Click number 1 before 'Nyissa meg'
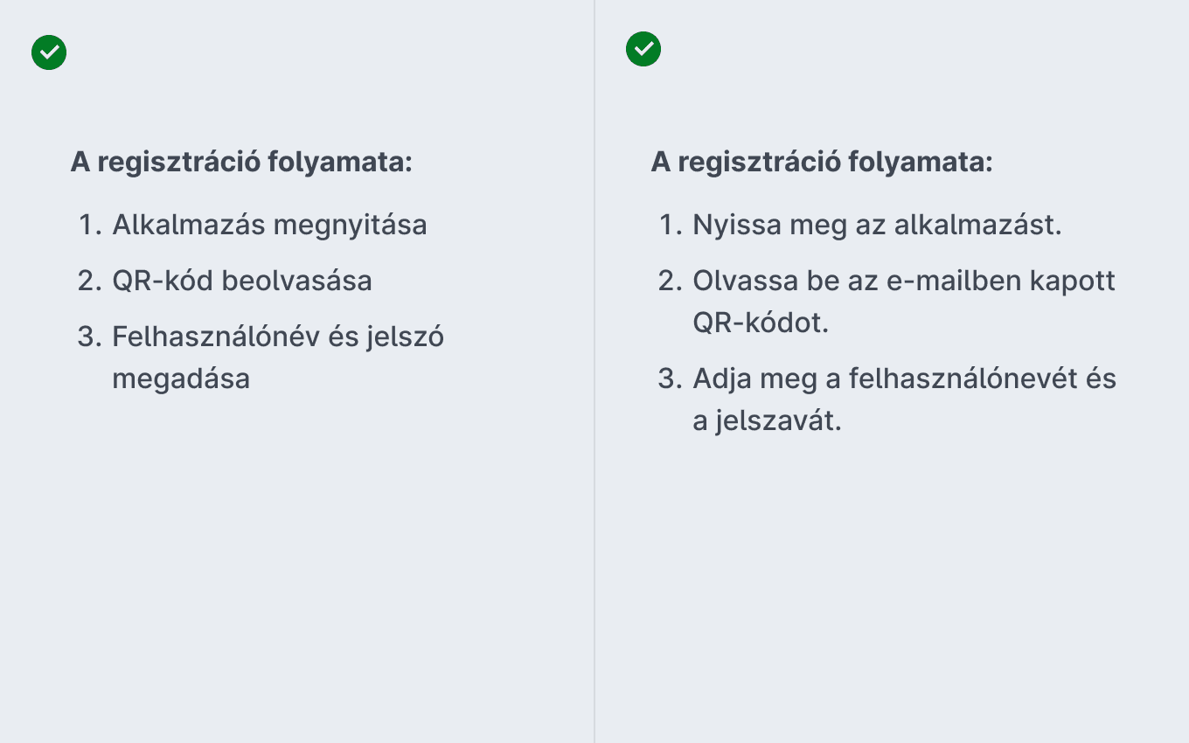Screen dimensions: 1189x743 pos(671,225)
